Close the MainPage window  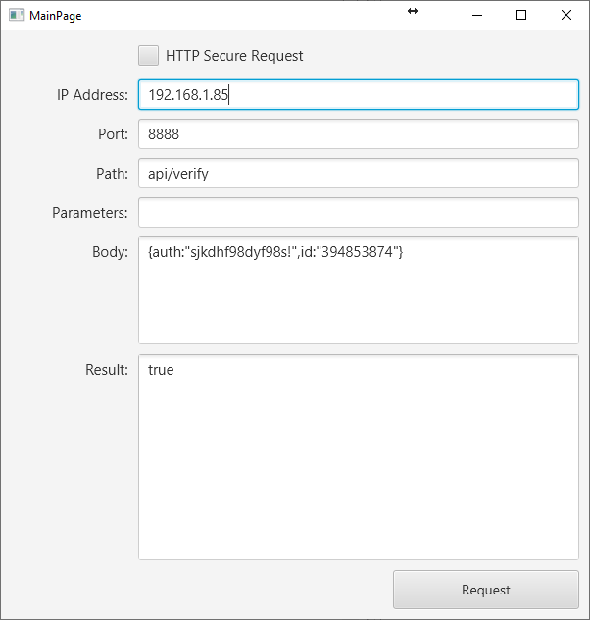(566, 15)
